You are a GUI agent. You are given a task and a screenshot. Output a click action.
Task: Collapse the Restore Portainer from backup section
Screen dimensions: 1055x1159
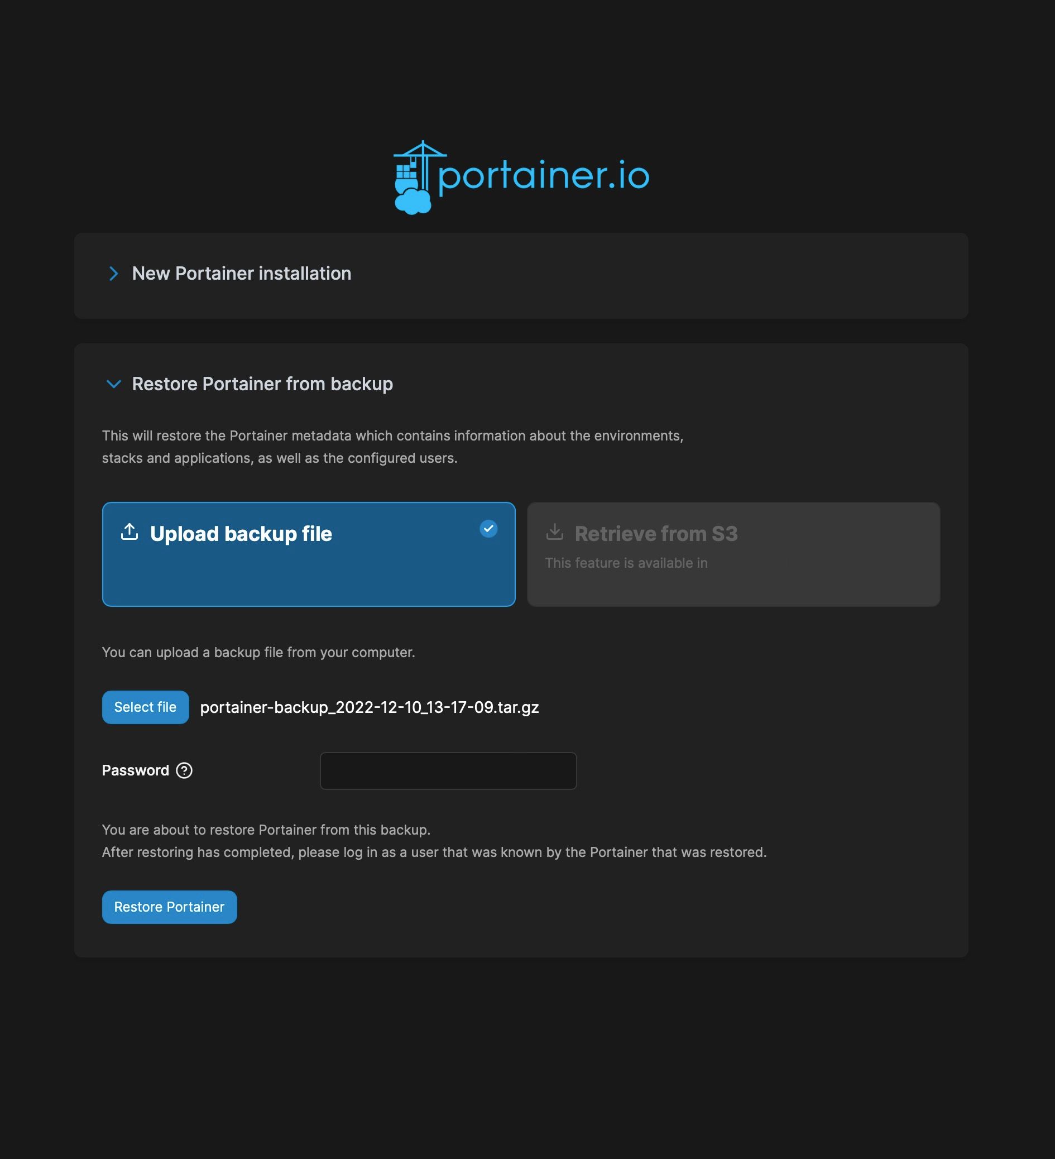point(114,384)
